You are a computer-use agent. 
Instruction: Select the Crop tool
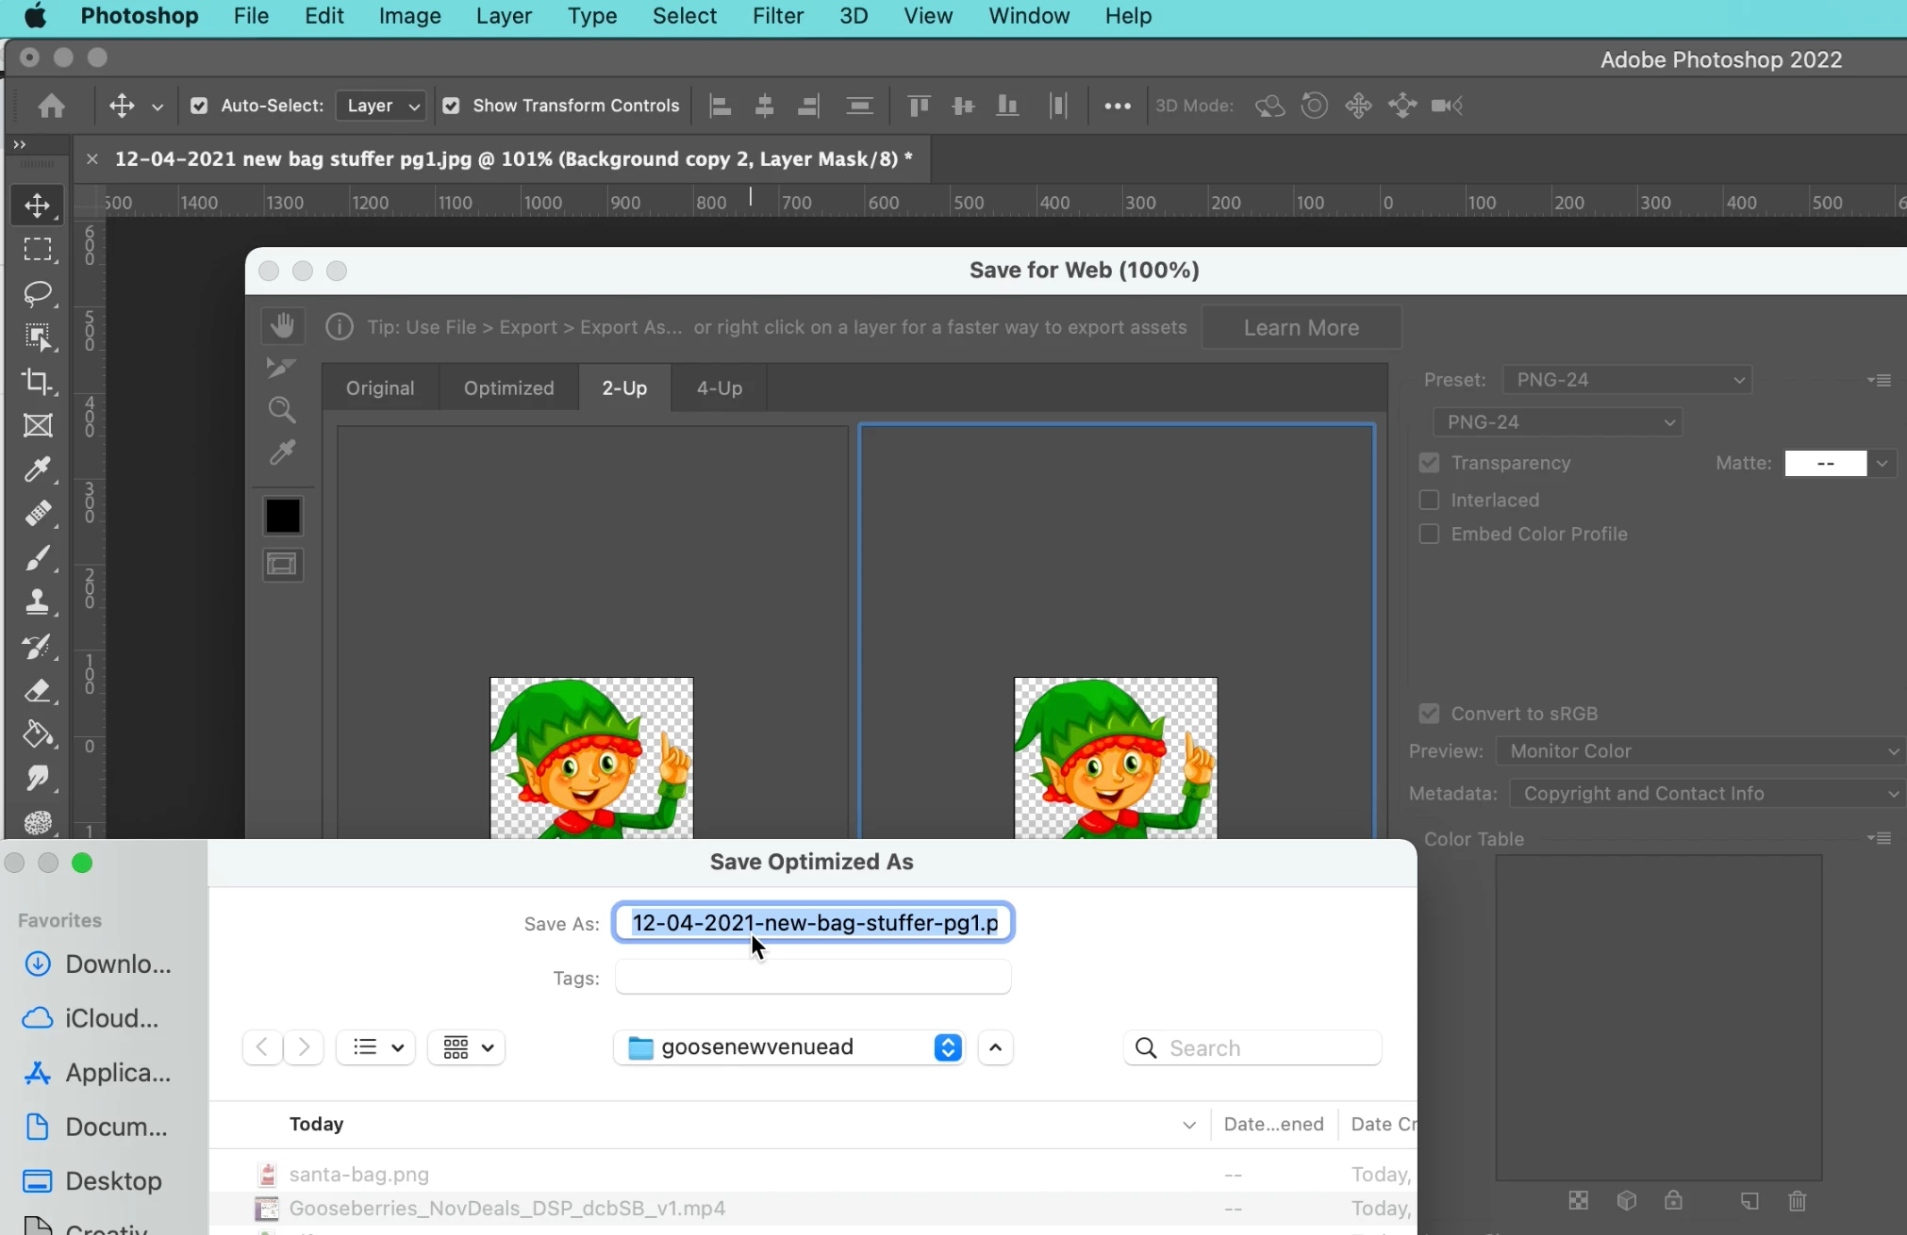(x=38, y=381)
